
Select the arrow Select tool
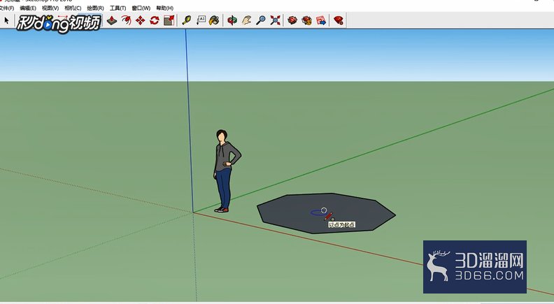[6, 20]
